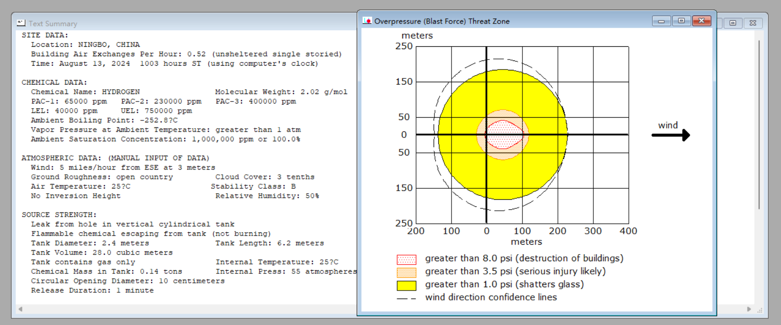Maximize the Overpressure Threat Zone window
Screen dimensions: 781x325
point(681,21)
